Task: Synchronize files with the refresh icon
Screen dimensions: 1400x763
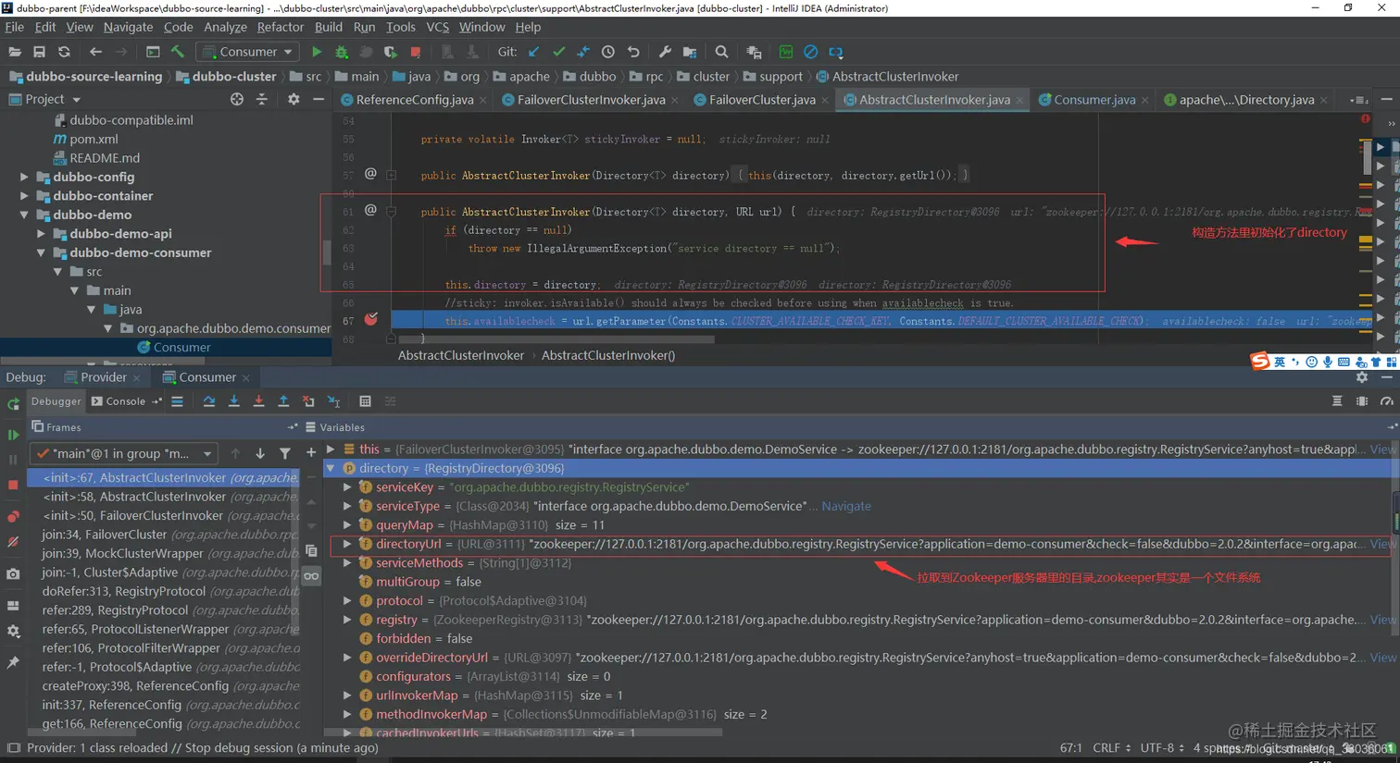Action: 64,53
